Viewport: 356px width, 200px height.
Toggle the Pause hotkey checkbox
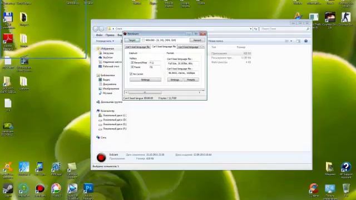132,67
